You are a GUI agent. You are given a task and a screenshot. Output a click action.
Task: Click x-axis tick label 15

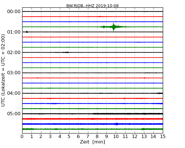click(x=163, y=137)
